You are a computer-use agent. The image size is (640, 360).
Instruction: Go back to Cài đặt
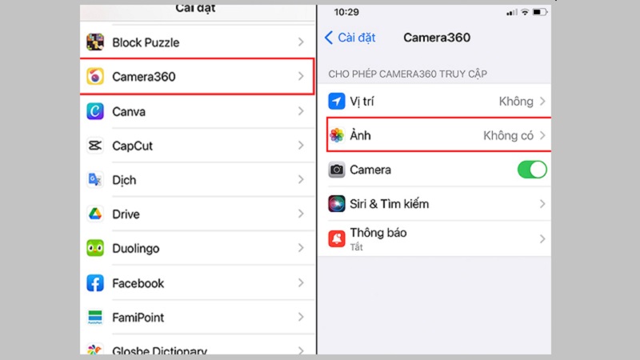coord(350,38)
